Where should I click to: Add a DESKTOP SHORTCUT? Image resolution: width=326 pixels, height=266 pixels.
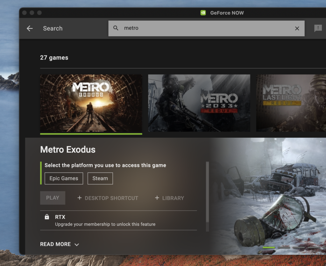[108, 198]
